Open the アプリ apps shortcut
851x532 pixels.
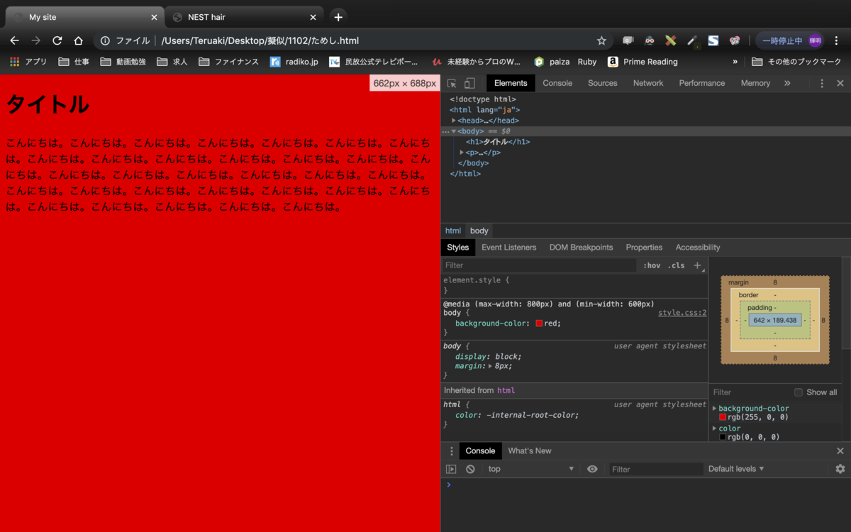[28, 62]
